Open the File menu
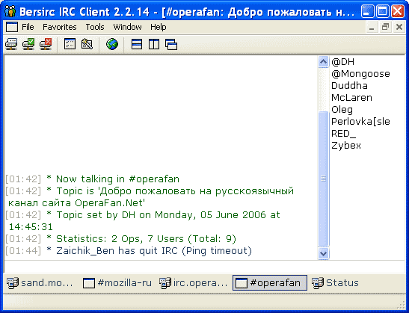 (x=28, y=27)
